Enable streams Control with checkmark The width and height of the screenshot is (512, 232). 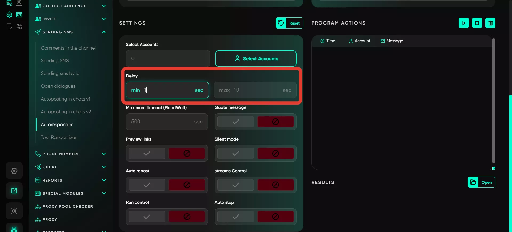point(235,185)
